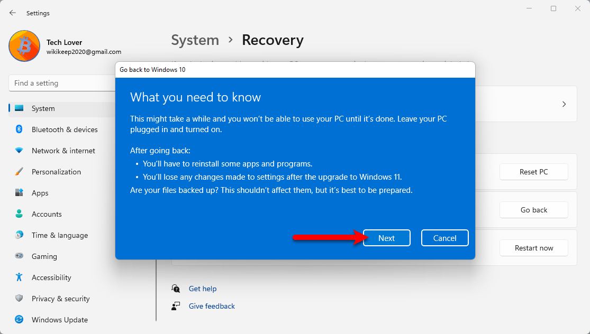
Task: Click the Time & language clock icon
Action: pyautogui.click(x=19, y=235)
